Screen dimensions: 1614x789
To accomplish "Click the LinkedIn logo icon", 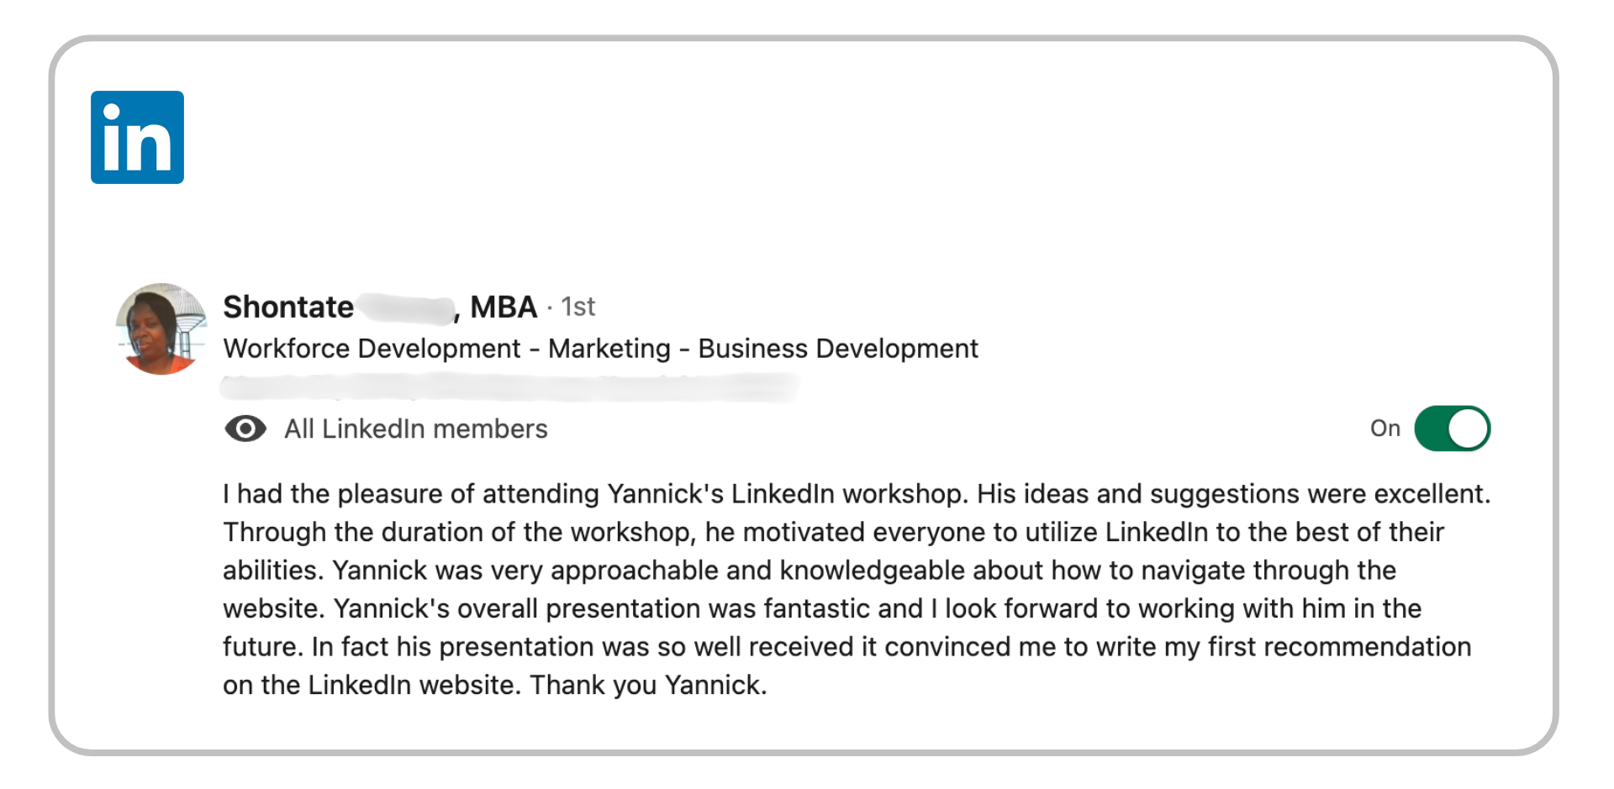I will click(x=137, y=137).
